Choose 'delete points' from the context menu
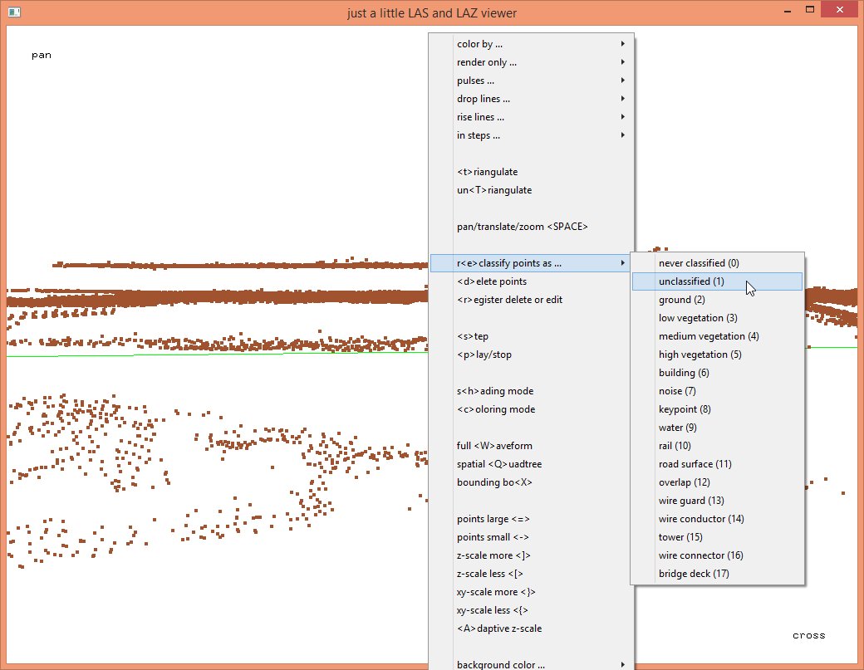 click(492, 281)
